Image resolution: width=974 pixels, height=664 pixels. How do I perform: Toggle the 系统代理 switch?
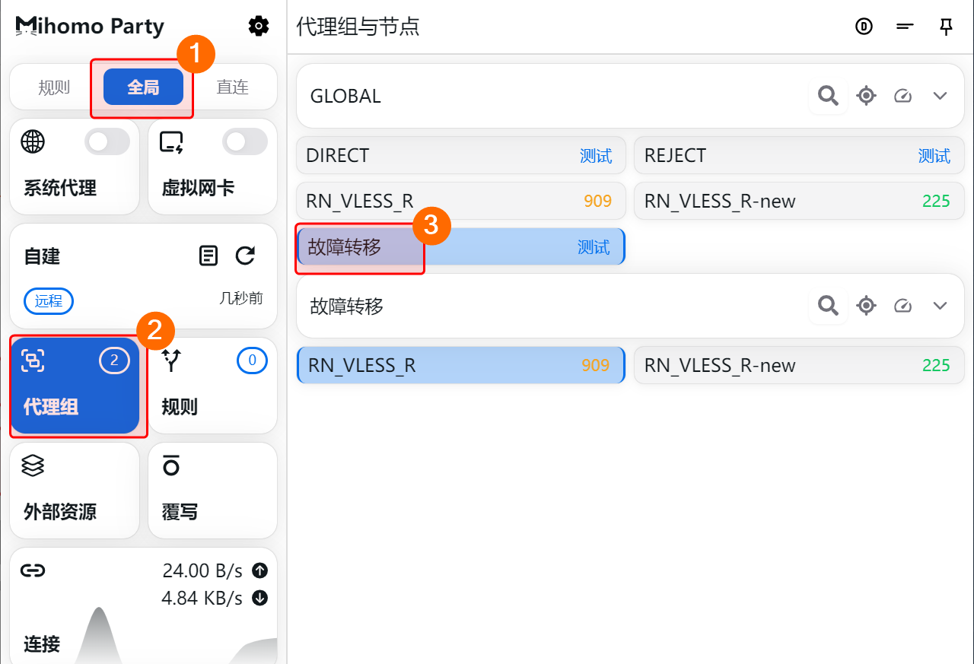click(107, 141)
